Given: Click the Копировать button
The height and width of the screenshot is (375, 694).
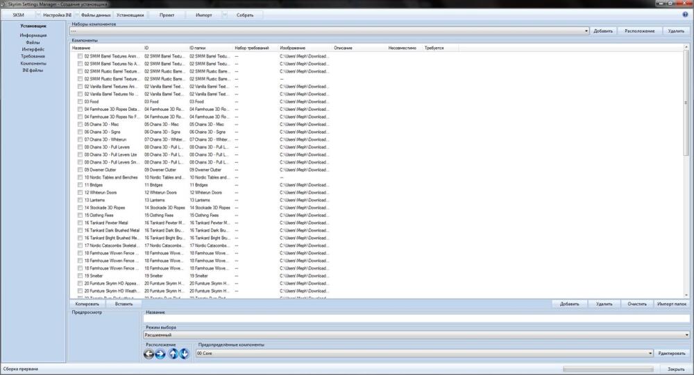Looking at the screenshot, I should (87, 304).
